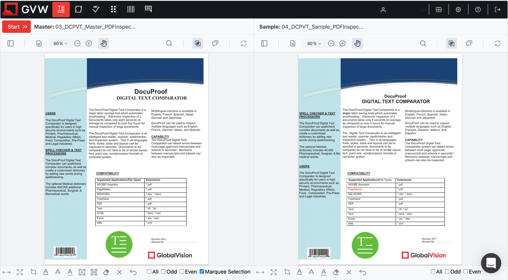This screenshot has height=280, width=508.
Task: Open the barcode inspection module
Action: point(131,9)
